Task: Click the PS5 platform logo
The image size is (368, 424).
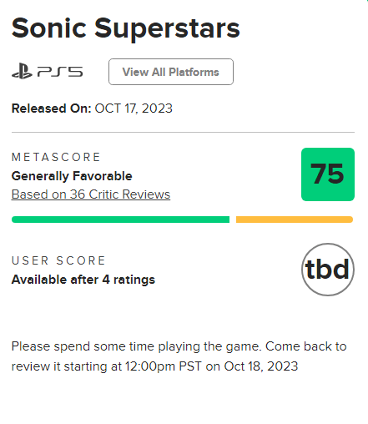Action: pyautogui.click(x=47, y=72)
